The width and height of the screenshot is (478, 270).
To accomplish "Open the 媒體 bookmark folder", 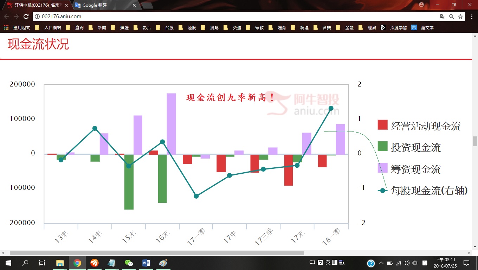I will point(120,27).
